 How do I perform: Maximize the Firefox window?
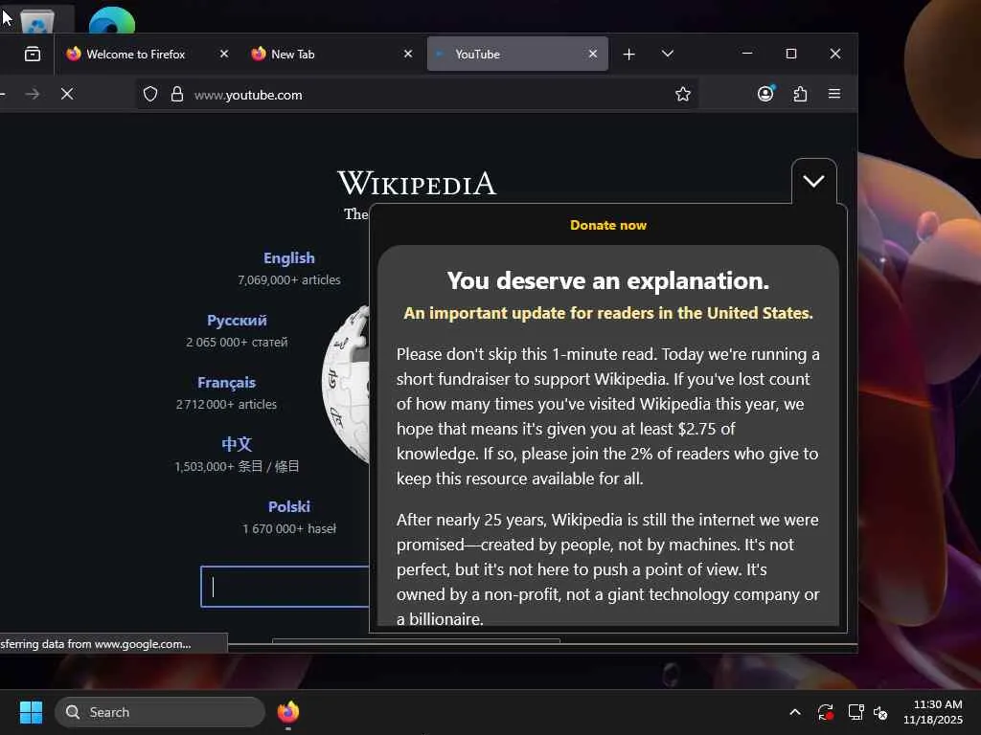pos(790,54)
